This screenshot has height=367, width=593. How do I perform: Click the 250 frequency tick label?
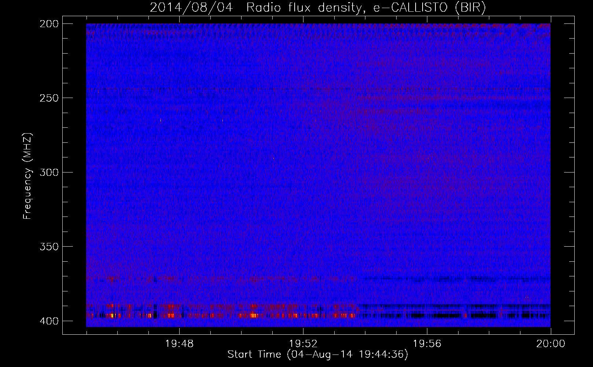(49, 98)
